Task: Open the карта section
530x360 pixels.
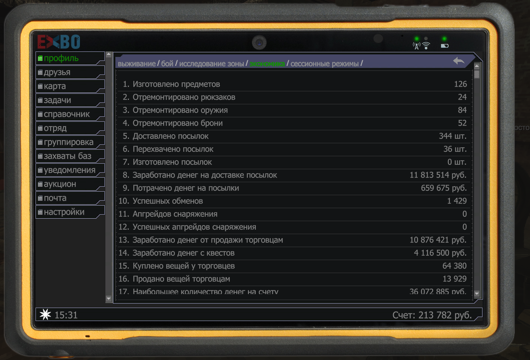Action: [x=70, y=86]
